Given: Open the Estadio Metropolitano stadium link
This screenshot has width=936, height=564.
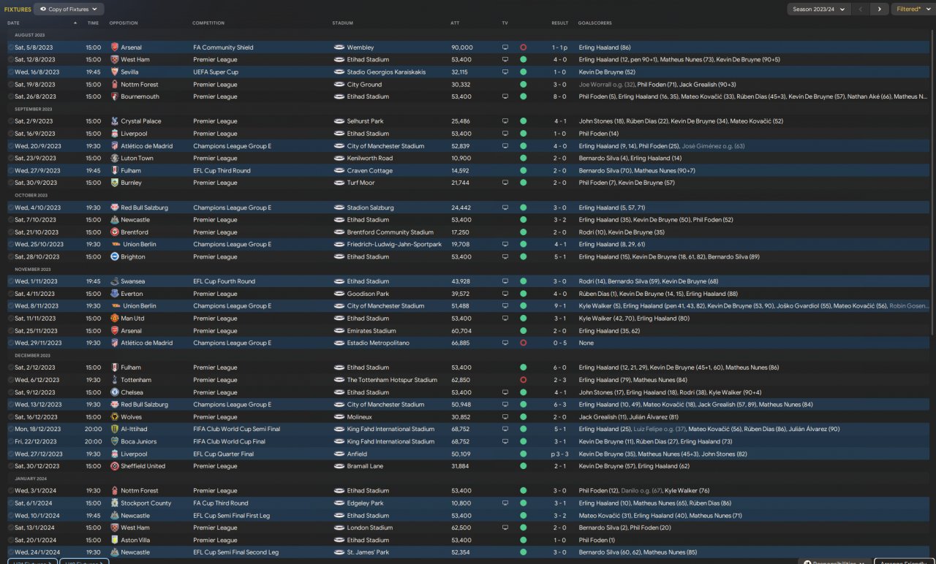Looking at the screenshot, I should (378, 343).
